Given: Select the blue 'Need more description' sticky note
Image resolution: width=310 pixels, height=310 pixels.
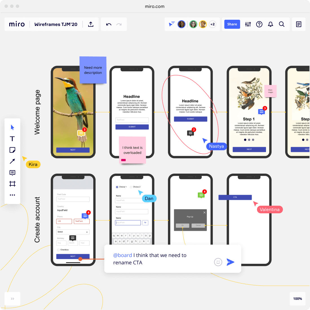Looking at the screenshot, I should (93, 70).
